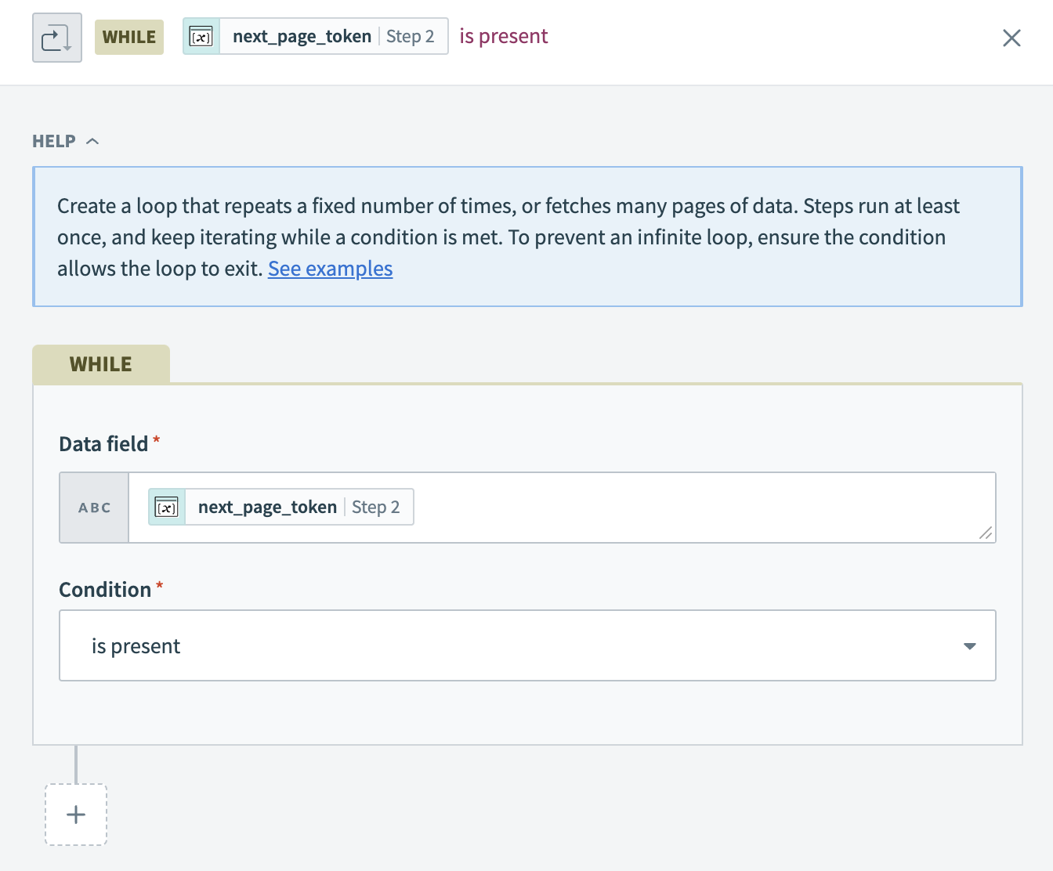This screenshot has width=1053, height=871.
Task: Click next_page_token pill in header
Action: [302, 37]
